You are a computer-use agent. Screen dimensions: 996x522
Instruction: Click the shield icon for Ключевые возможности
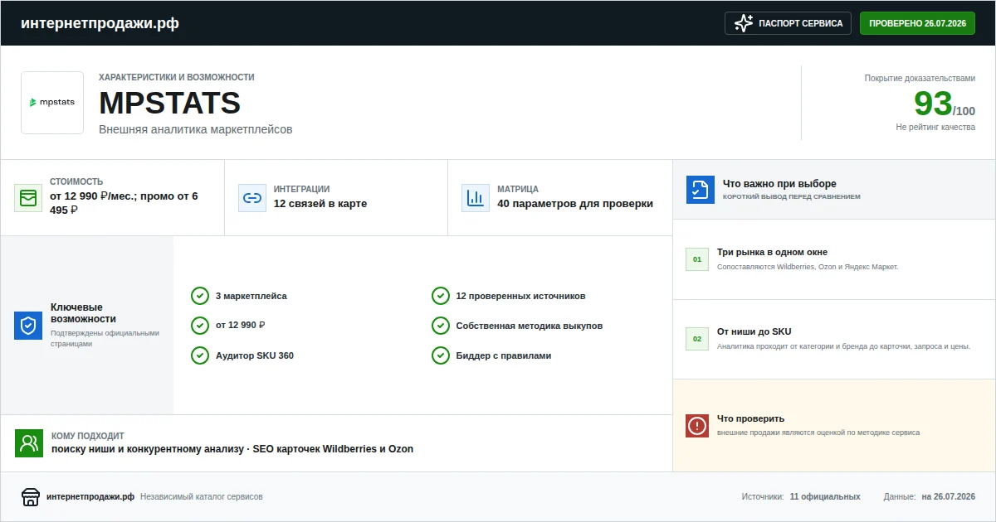coord(28,326)
